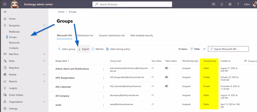
Task: Switch to the Dynamic distribution list tab
Action: [x=112, y=35]
